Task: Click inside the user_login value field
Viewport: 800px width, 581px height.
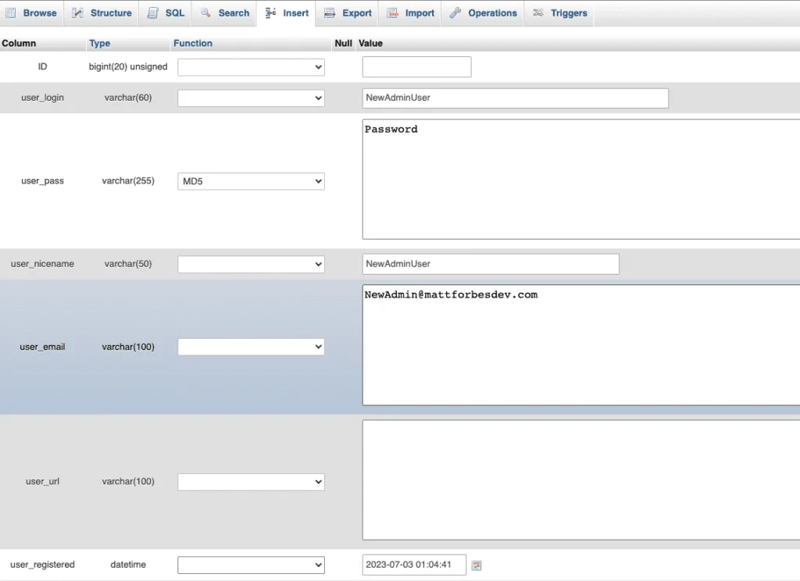Action: 515,98
